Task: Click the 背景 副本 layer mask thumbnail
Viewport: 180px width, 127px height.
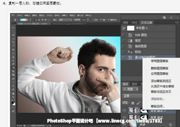Action: [144, 118]
